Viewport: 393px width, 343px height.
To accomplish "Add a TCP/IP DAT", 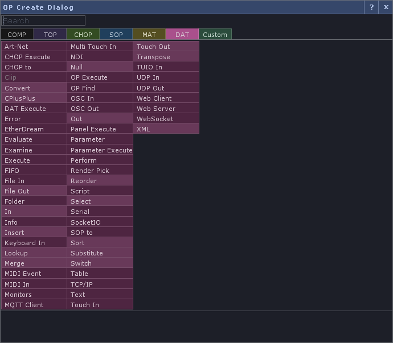I will [100, 284].
